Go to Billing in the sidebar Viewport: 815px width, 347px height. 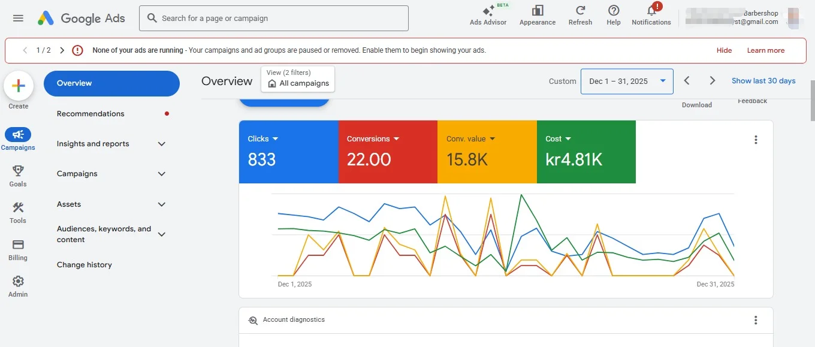pos(18,249)
